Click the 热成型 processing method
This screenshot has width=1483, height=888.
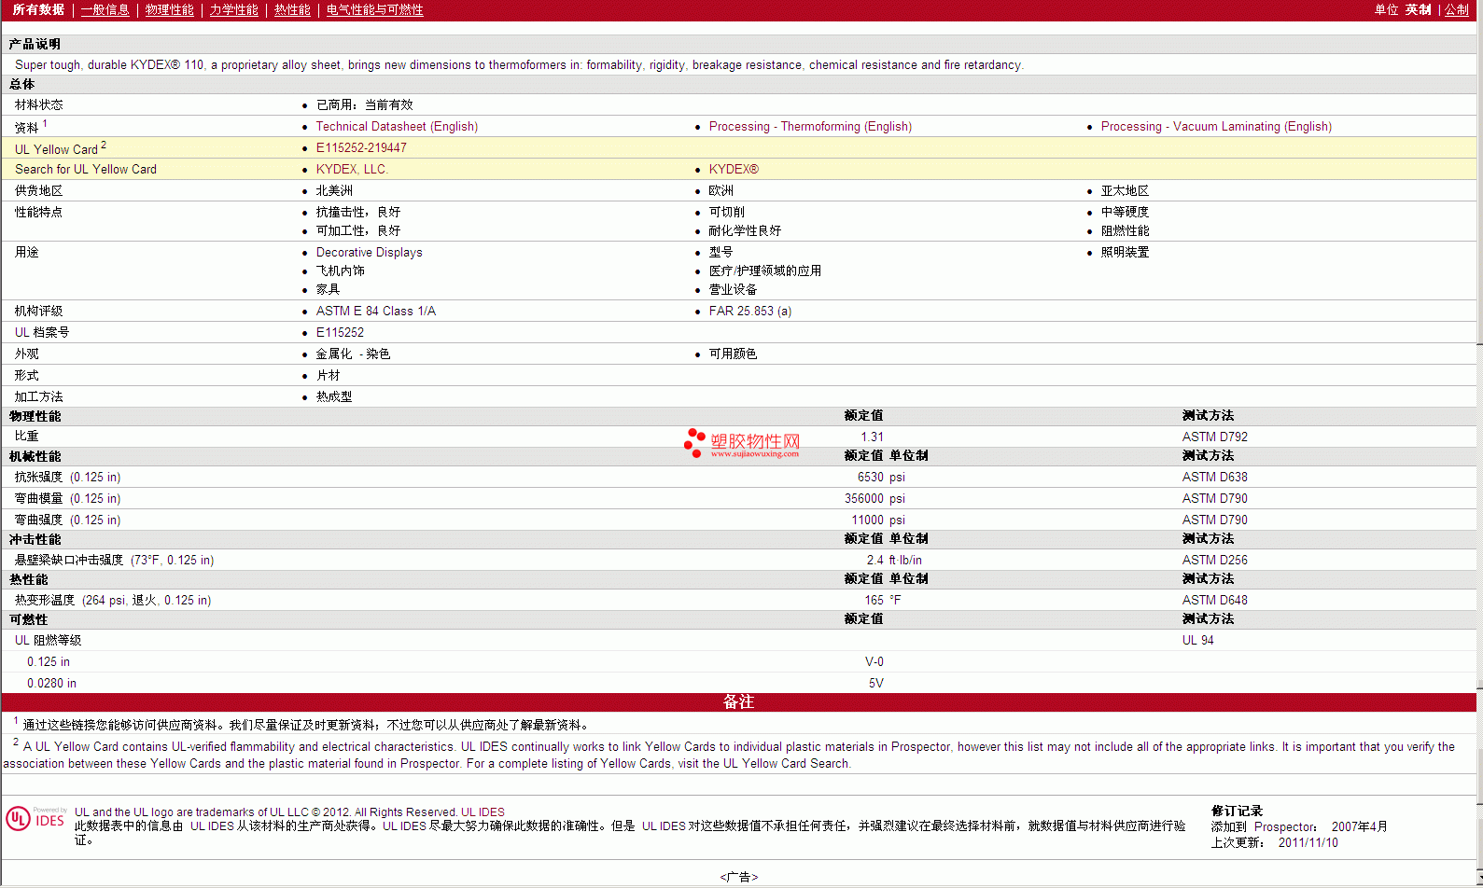[334, 396]
